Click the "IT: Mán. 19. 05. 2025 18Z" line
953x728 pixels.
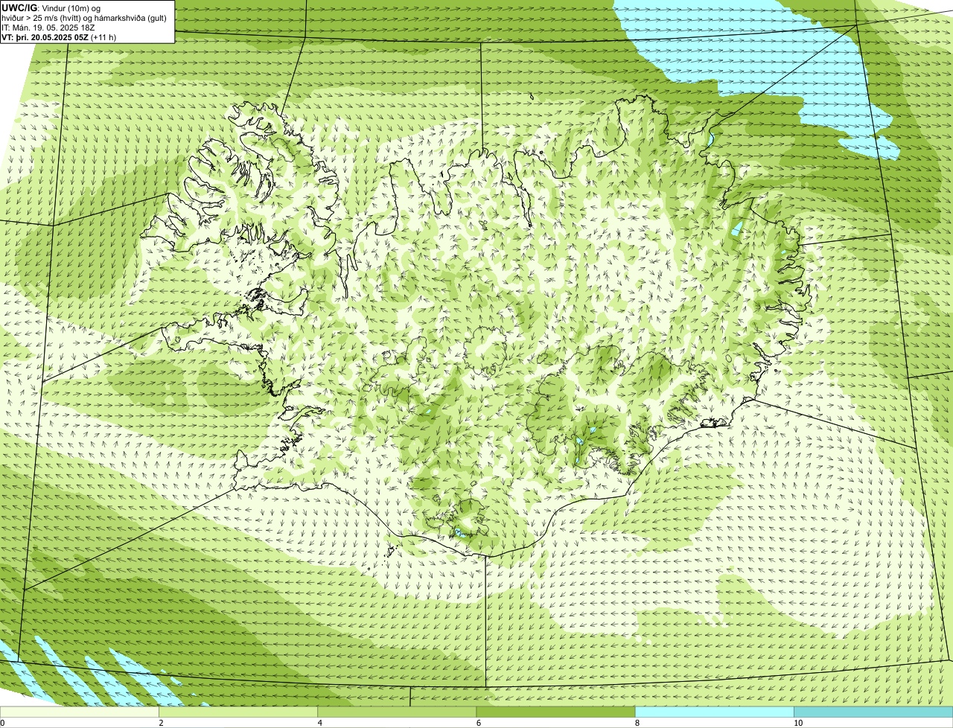47,28
